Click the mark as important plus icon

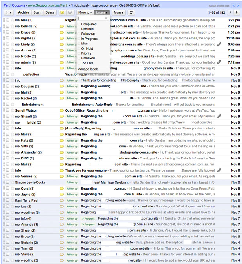coord(62,12)
